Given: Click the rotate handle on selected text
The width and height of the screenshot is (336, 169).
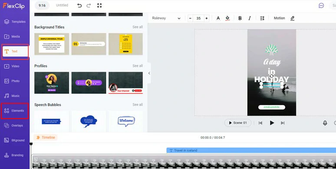Looking at the screenshot, I should coord(271,76).
